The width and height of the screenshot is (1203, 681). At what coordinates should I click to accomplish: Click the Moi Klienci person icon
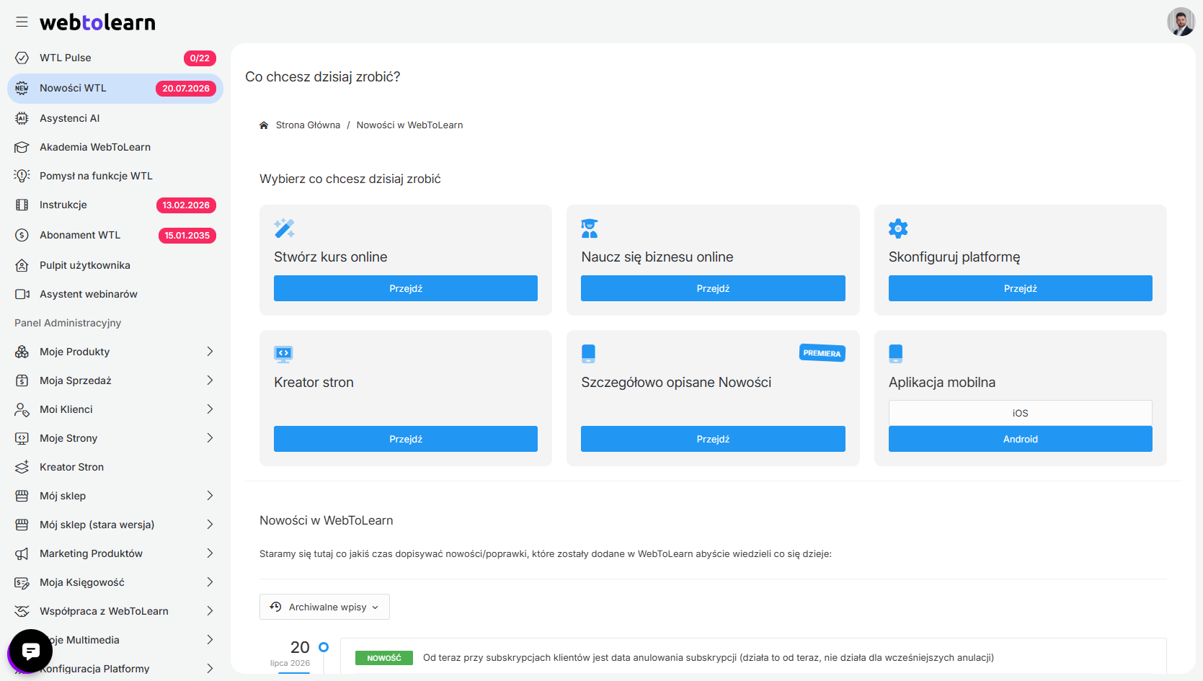22,409
